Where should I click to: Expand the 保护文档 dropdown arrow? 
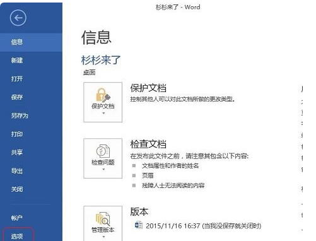point(103,114)
